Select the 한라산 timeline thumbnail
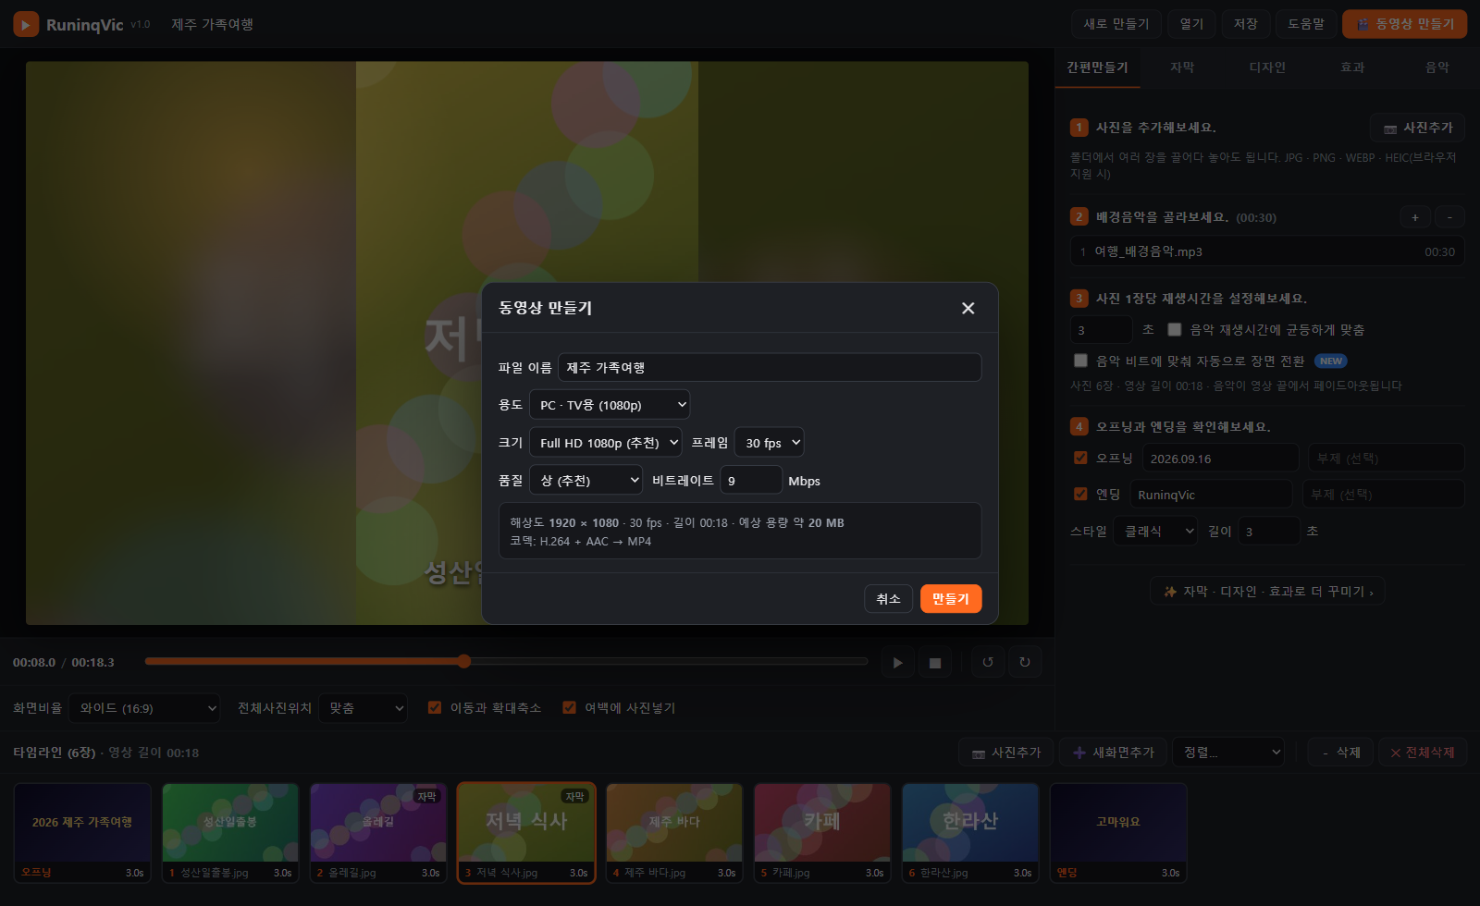This screenshot has width=1480, height=906. click(x=970, y=833)
